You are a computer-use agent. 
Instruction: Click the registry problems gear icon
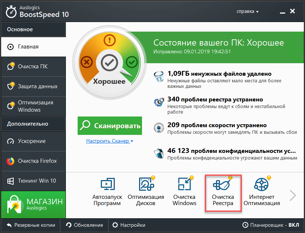click(159, 103)
